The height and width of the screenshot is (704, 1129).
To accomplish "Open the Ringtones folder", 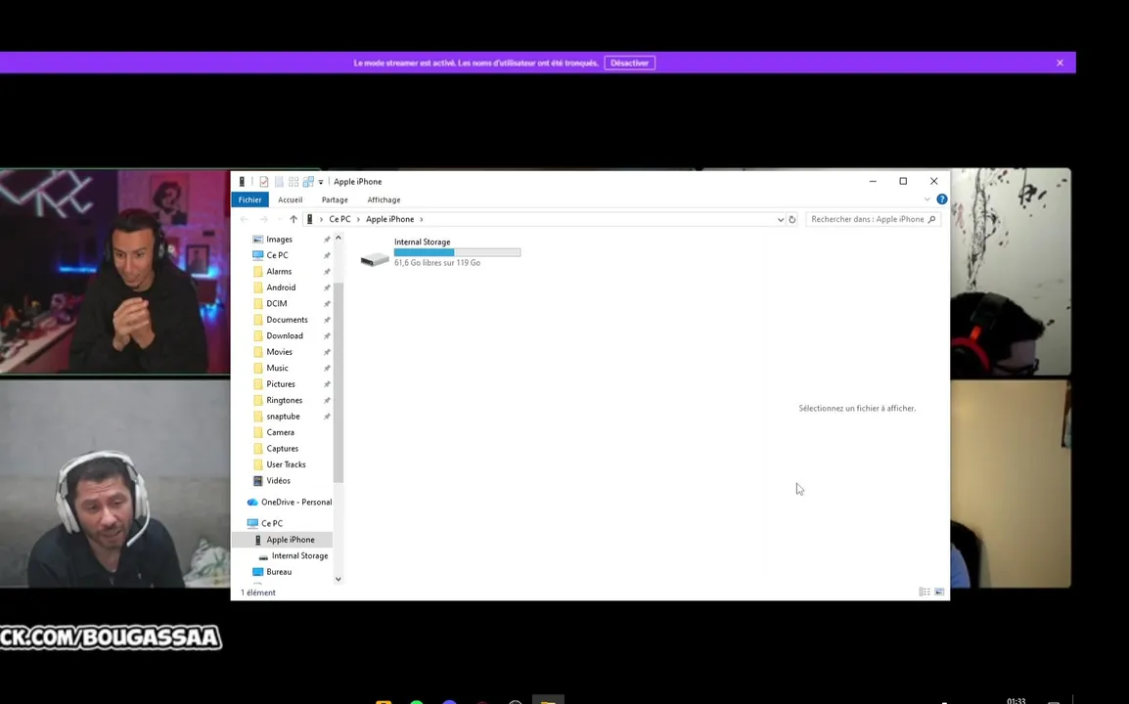I will click(285, 400).
